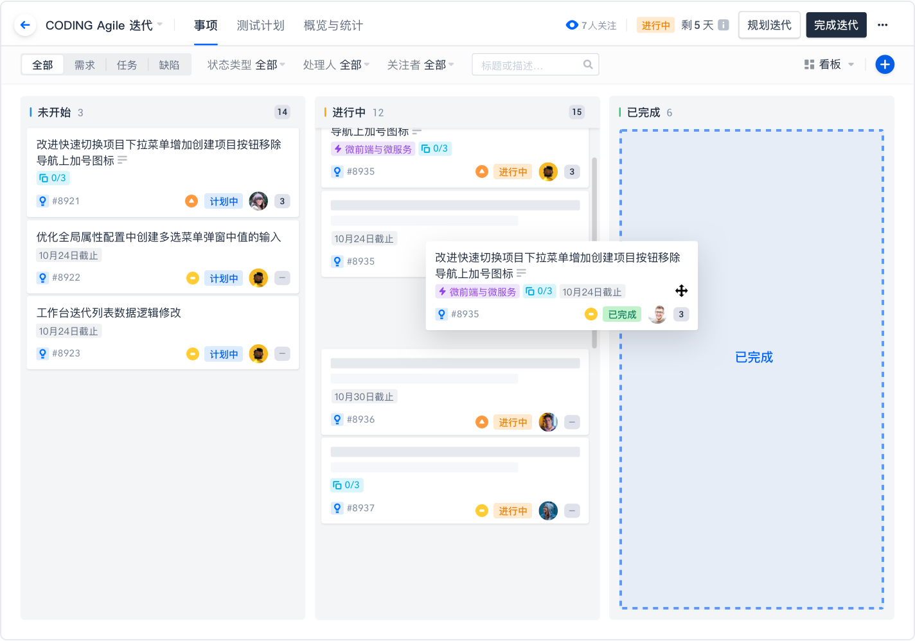Click assignee avatar on item #8921
The image size is (915, 641).
pos(258,201)
